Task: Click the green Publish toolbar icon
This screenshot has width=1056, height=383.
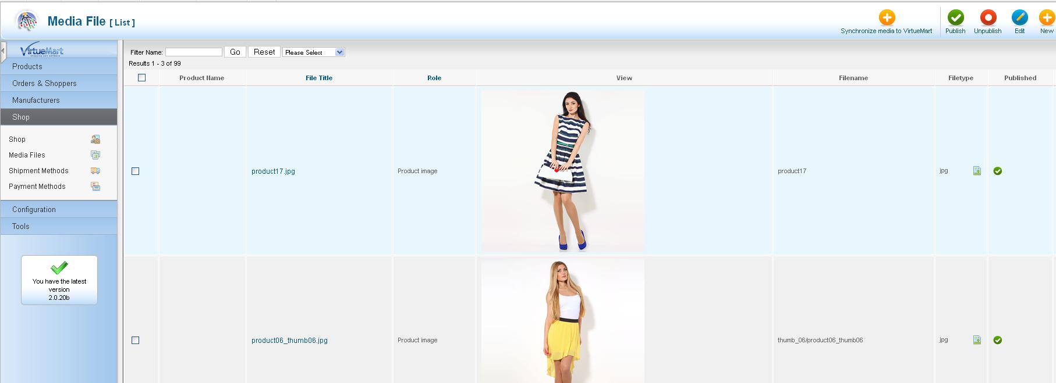Action: (x=955, y=17)
